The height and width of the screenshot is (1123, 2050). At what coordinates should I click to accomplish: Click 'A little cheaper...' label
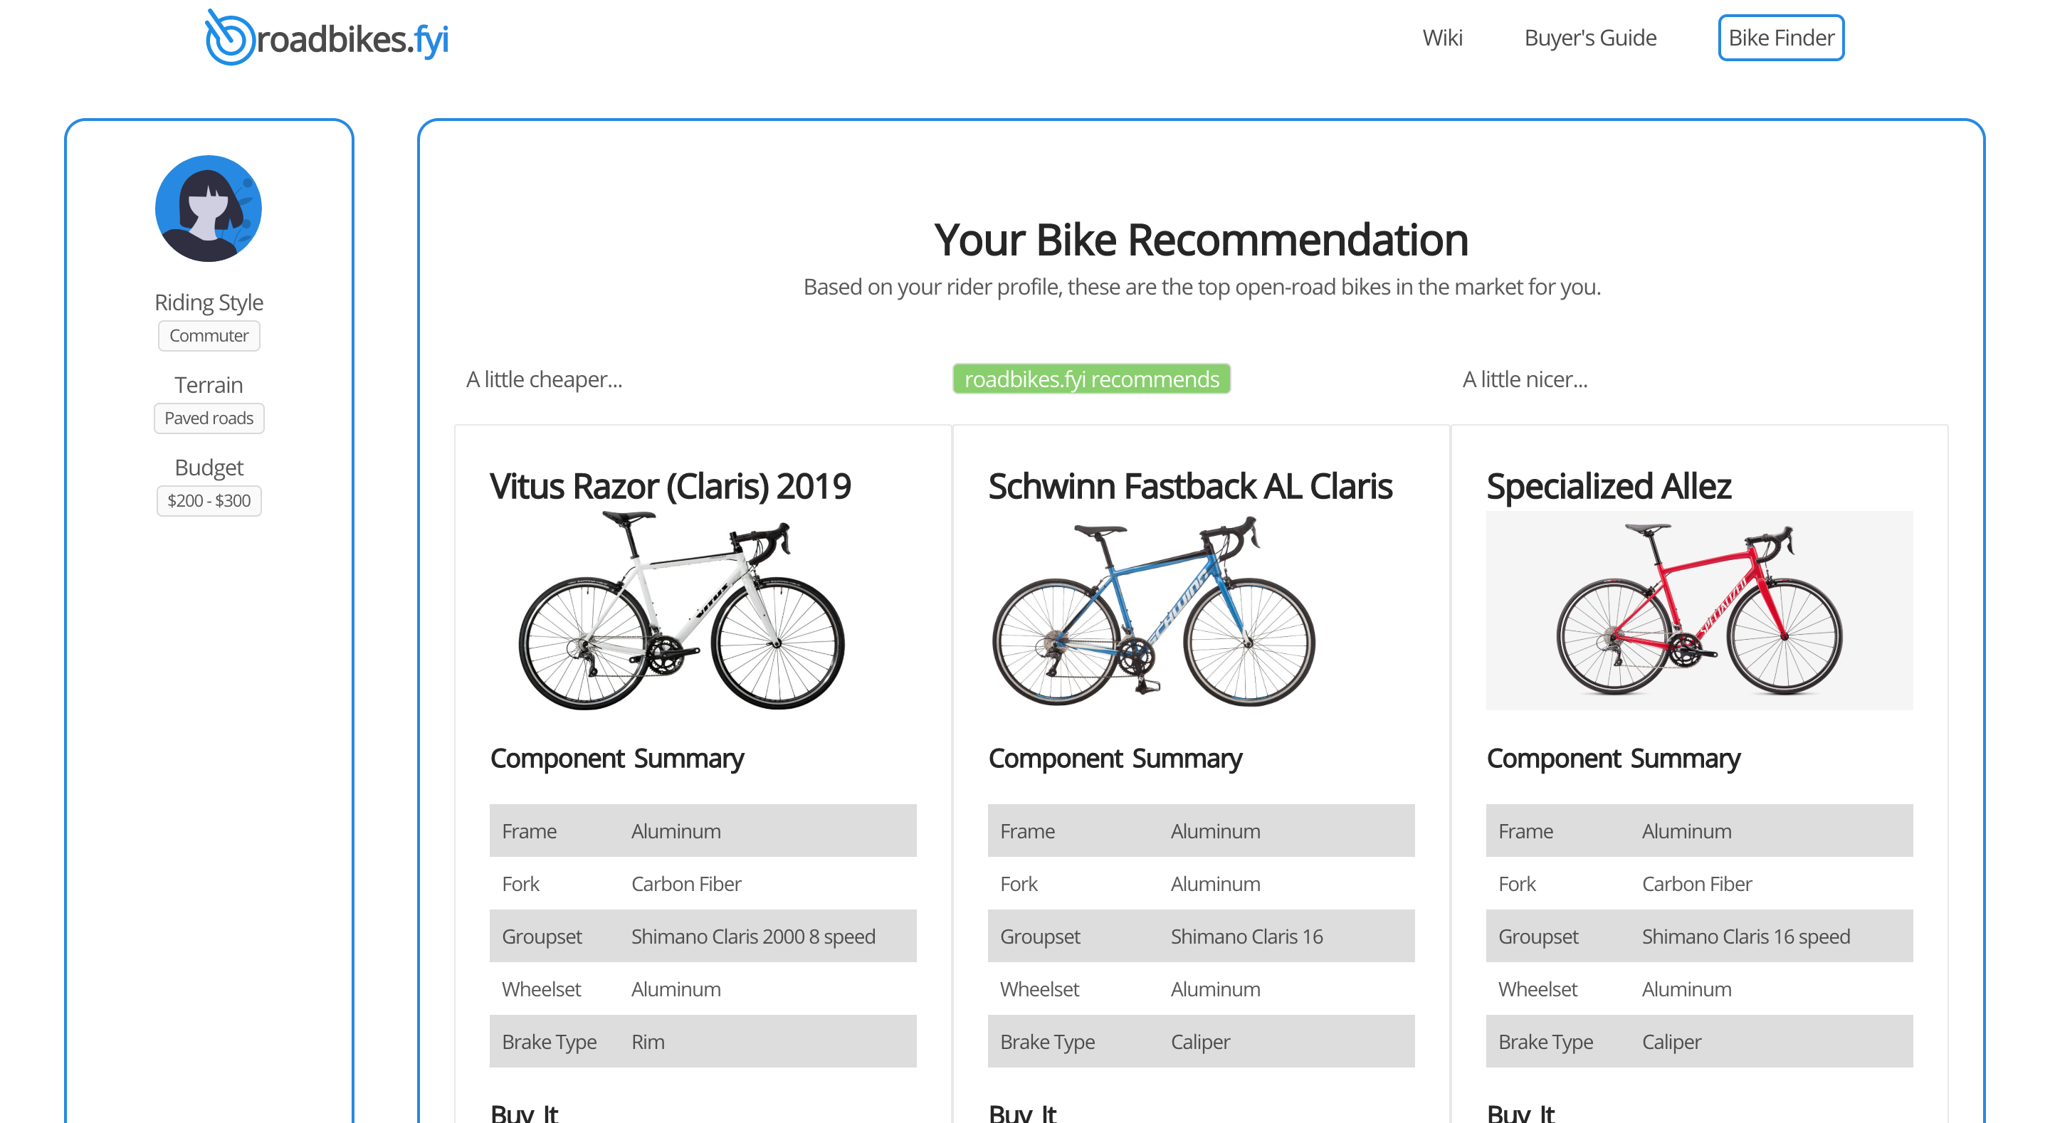click(545, 379)
